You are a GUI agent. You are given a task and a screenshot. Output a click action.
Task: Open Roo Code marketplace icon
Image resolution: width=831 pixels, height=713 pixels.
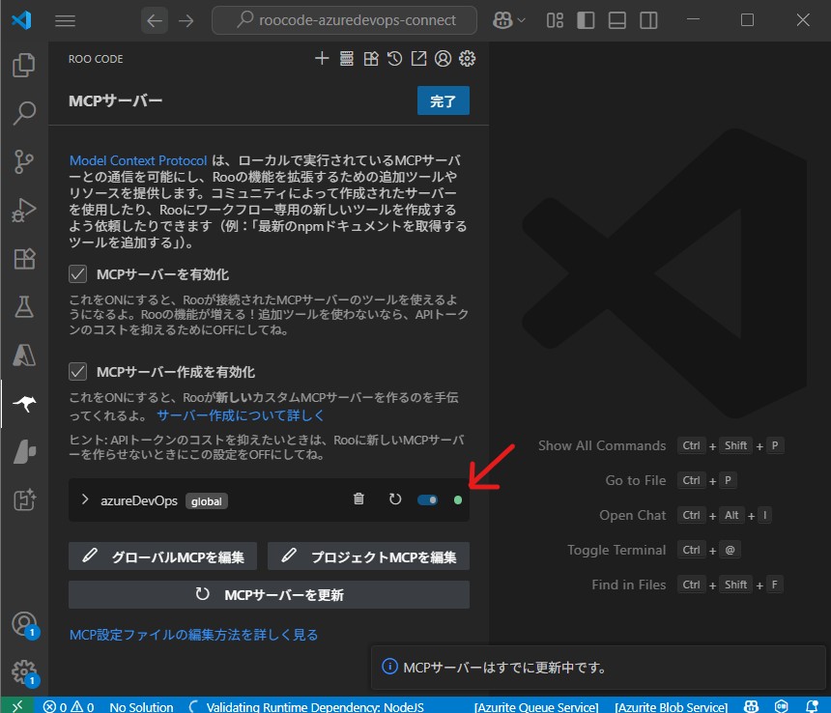click(371, 58)
